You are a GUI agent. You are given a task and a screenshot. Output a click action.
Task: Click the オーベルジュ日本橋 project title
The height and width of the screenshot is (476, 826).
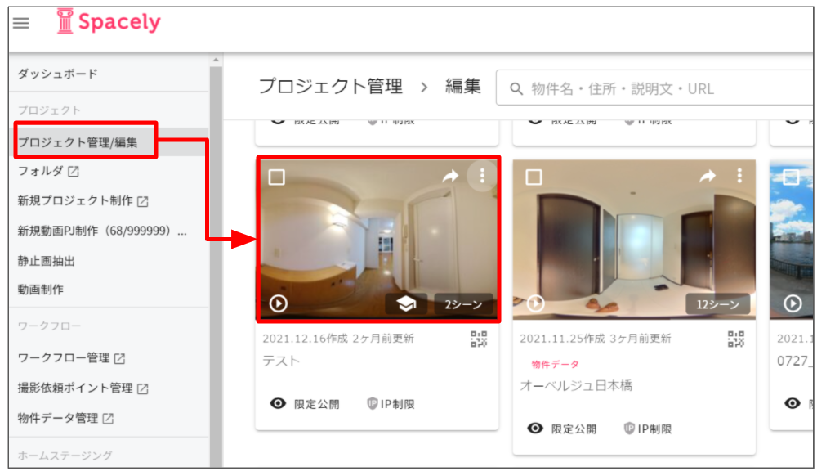pyautogui.click(x=576, y=386)
